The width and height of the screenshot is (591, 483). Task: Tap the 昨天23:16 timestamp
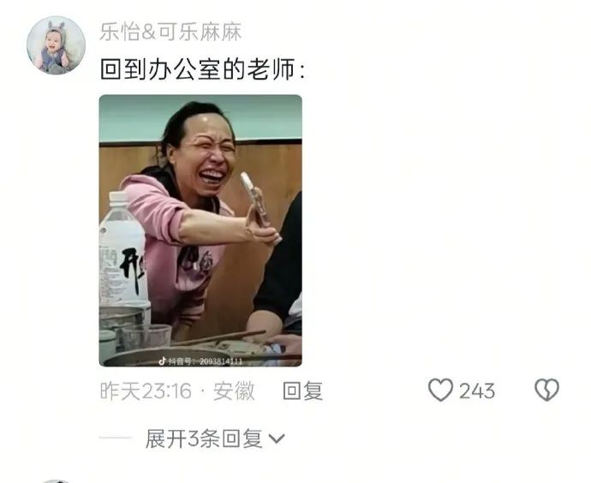(146, 391)
